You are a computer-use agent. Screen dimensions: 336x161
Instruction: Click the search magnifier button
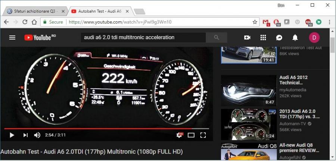click(x=216, y=37)
